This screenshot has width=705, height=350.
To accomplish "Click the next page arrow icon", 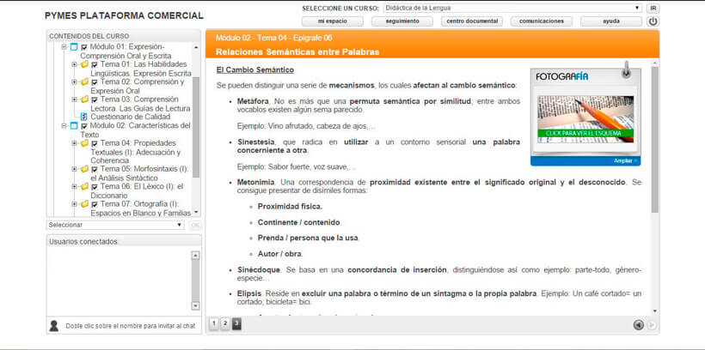I will (x=652, y=325).
